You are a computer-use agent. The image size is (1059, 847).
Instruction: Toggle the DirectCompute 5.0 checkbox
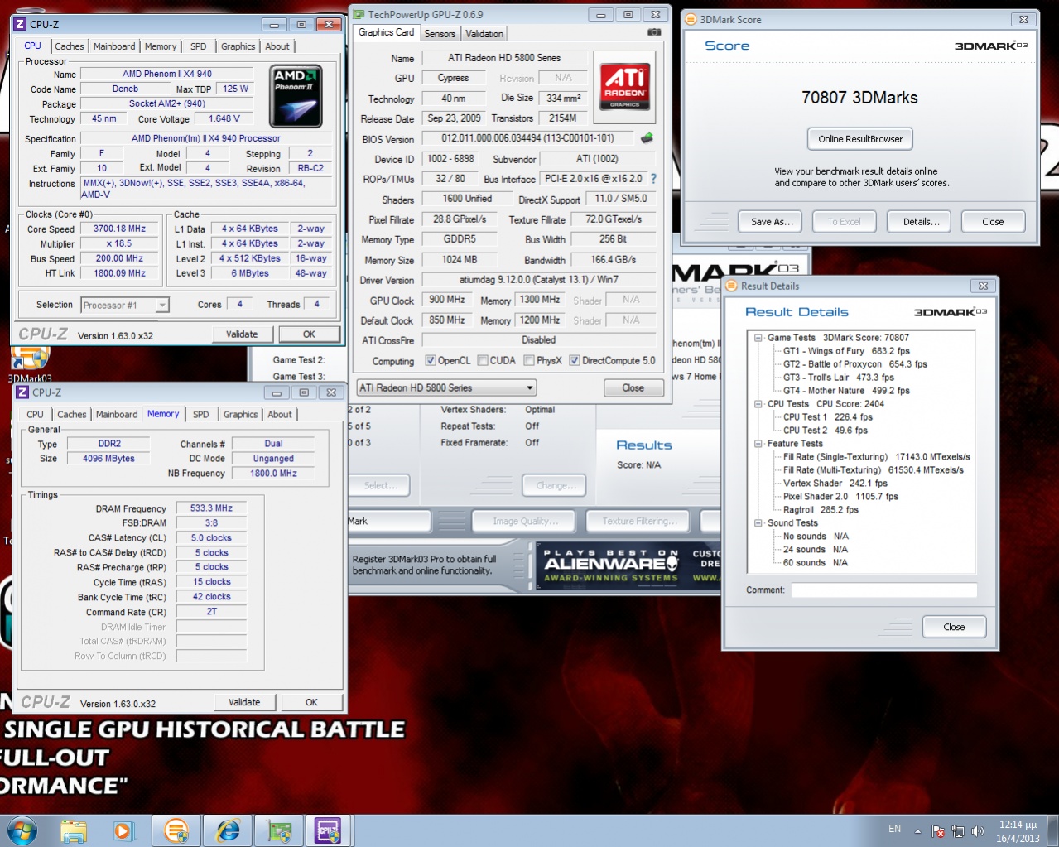click(575, 360)
